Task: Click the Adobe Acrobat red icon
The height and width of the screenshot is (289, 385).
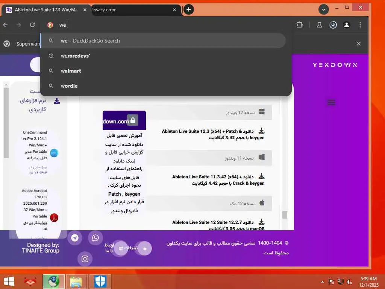Action: point(54,218)
